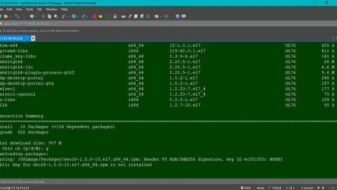Click the green Xagent icon

coord(101,16)
